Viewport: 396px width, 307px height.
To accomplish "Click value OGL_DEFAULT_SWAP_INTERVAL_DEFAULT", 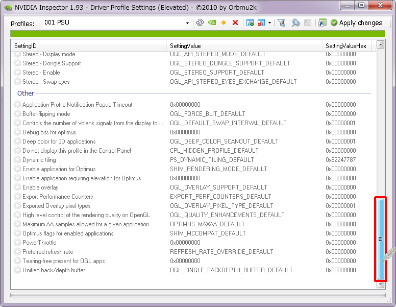I will [x=228, y=123].
